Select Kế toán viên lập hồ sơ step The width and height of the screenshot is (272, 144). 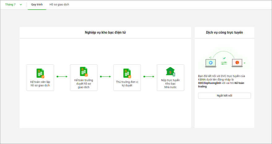40,78
